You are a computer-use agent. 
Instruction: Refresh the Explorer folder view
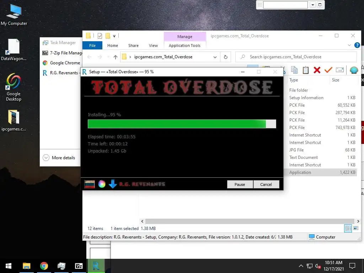click(x=225, y=57)
